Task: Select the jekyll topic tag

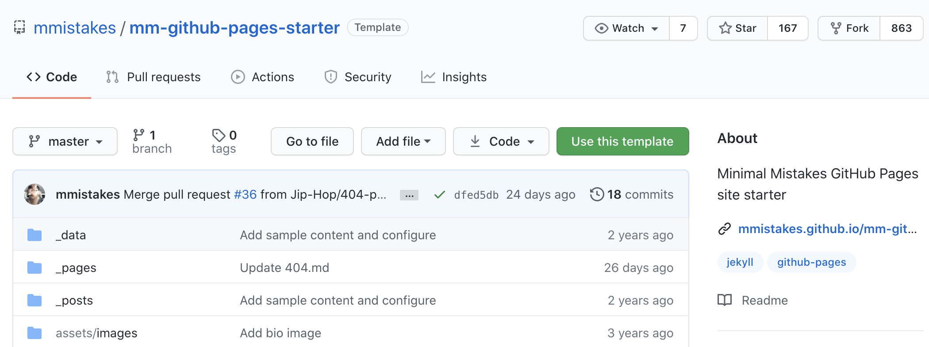Action: click(x=740, y=262)
